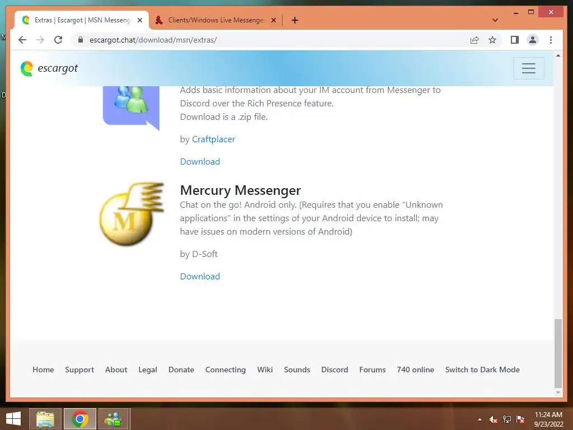
Task: Open the About footer link
Action: pyautogui.click(x=116, y=370)
